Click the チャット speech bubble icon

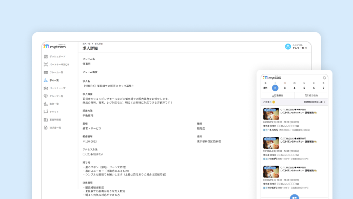(x=46, y=112)
